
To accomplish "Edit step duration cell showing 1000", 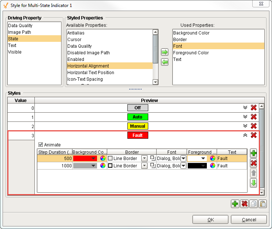I will click(55, 166).
